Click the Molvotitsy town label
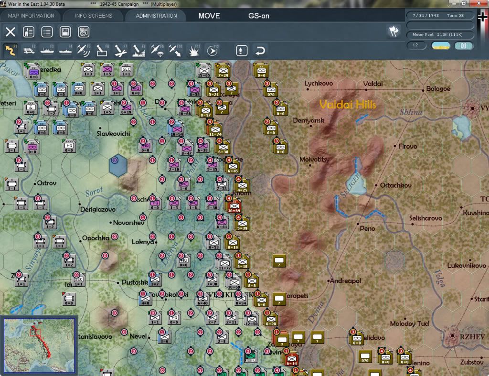The image size is (489, 376). click(x=314, y=160)
